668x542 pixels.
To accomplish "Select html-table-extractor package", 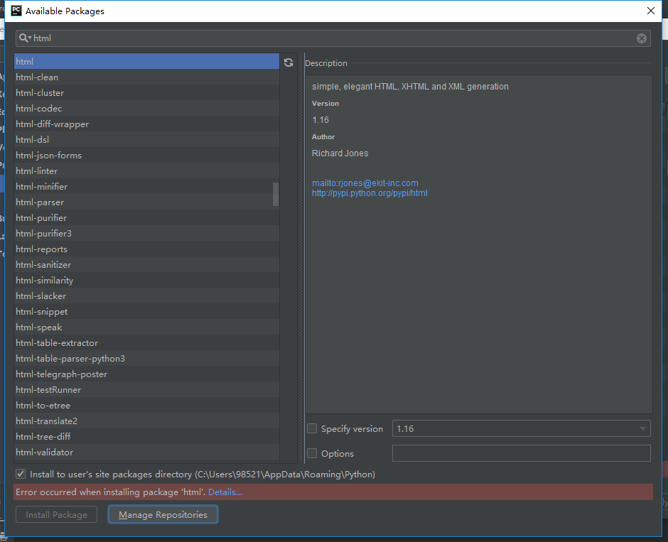I will [146, 342].
